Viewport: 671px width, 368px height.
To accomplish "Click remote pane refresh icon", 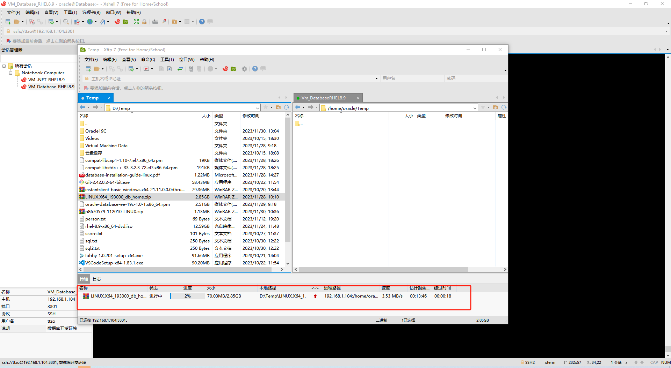I will (504, 107).
